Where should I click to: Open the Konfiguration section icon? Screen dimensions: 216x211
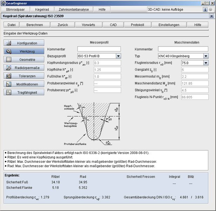9,43
